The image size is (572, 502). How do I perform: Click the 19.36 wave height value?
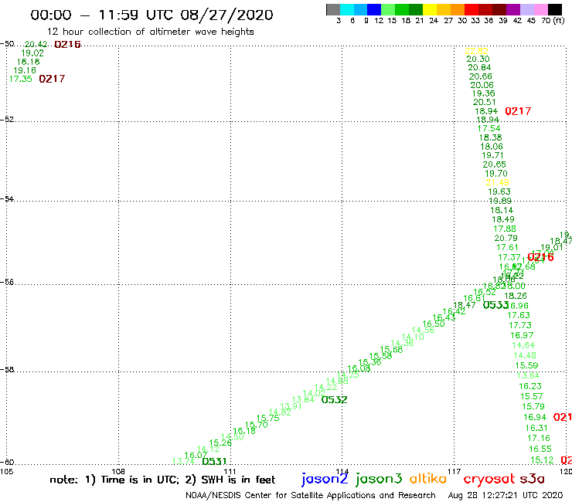(483, 93)
